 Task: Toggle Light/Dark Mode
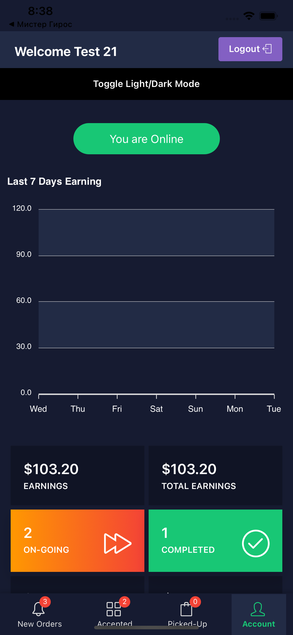[x=146, y=84]
